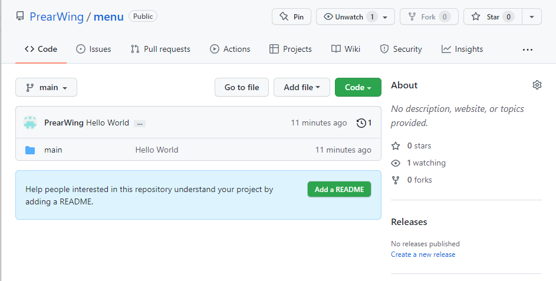This screenshot has width=556, height=281.
Task: Click the No releases published text
Action: 425,244
